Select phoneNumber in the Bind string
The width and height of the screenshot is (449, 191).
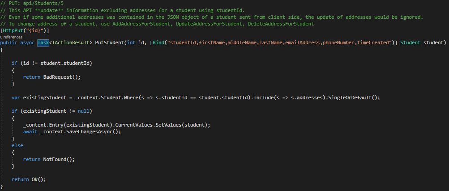pyautogui.click(x=339, y=42)
